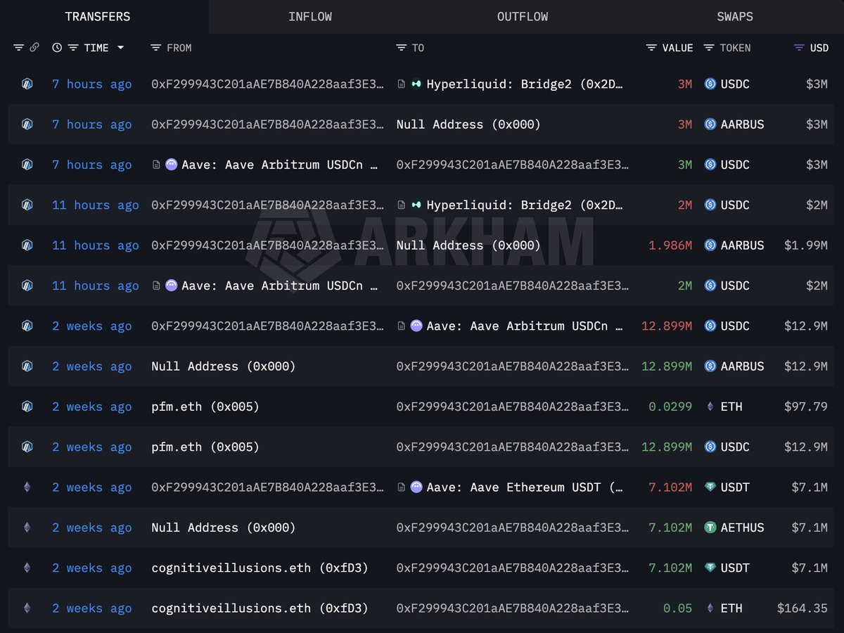Click the Ethereum chain icon in last row
The image size is (844, 633).
(27, 608)
